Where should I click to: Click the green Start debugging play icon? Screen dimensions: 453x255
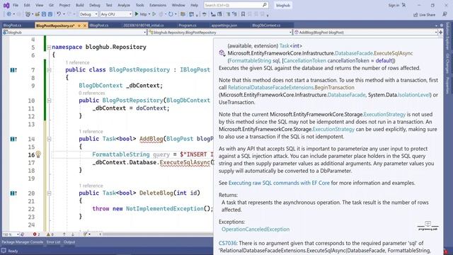click(137, 14)
